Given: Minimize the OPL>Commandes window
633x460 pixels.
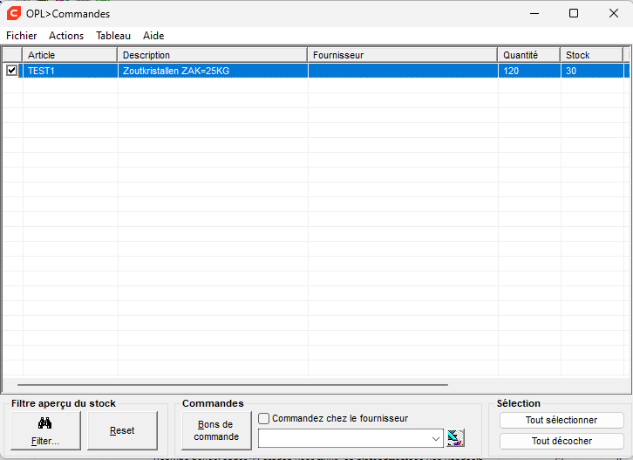Looking at the screenshot, I should 534,13.
